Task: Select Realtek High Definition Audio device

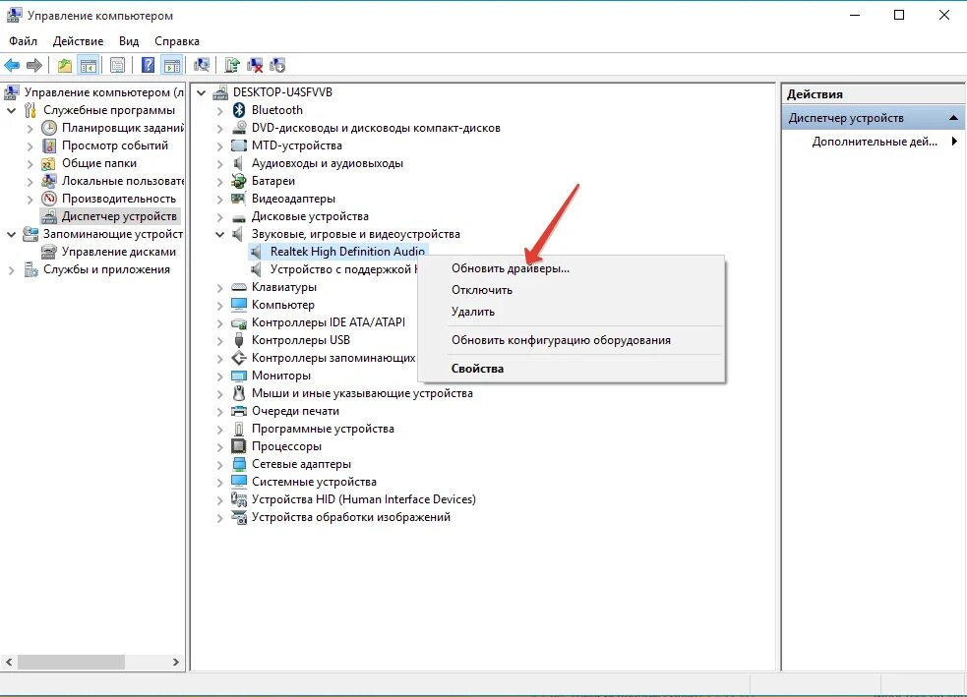Action: click(347, 252)
